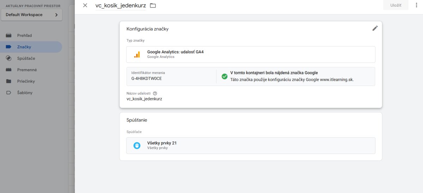Click the Google Analytics bar chart icon
The image size is (423, 193).
(x=137, y=54)
